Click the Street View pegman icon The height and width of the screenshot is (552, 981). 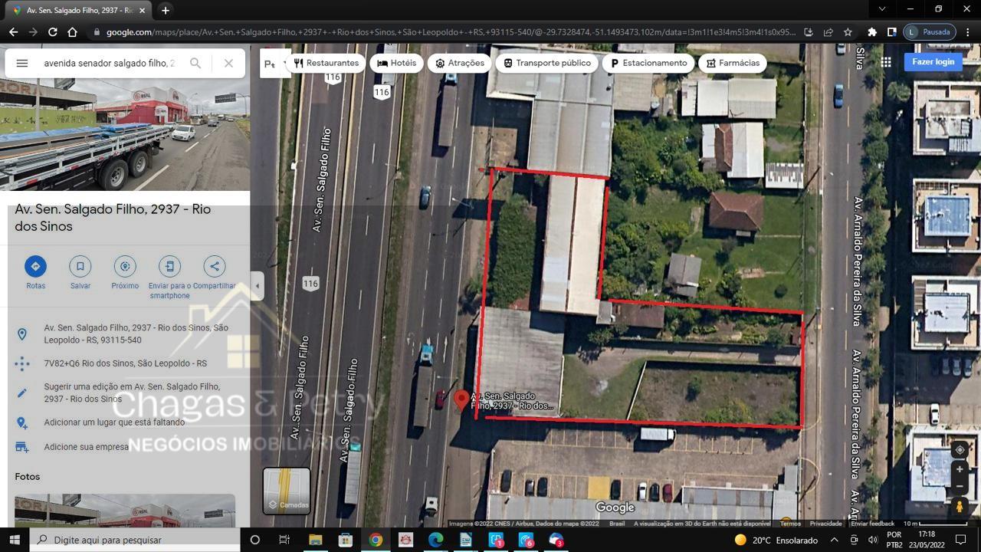(x=959, y=506)
